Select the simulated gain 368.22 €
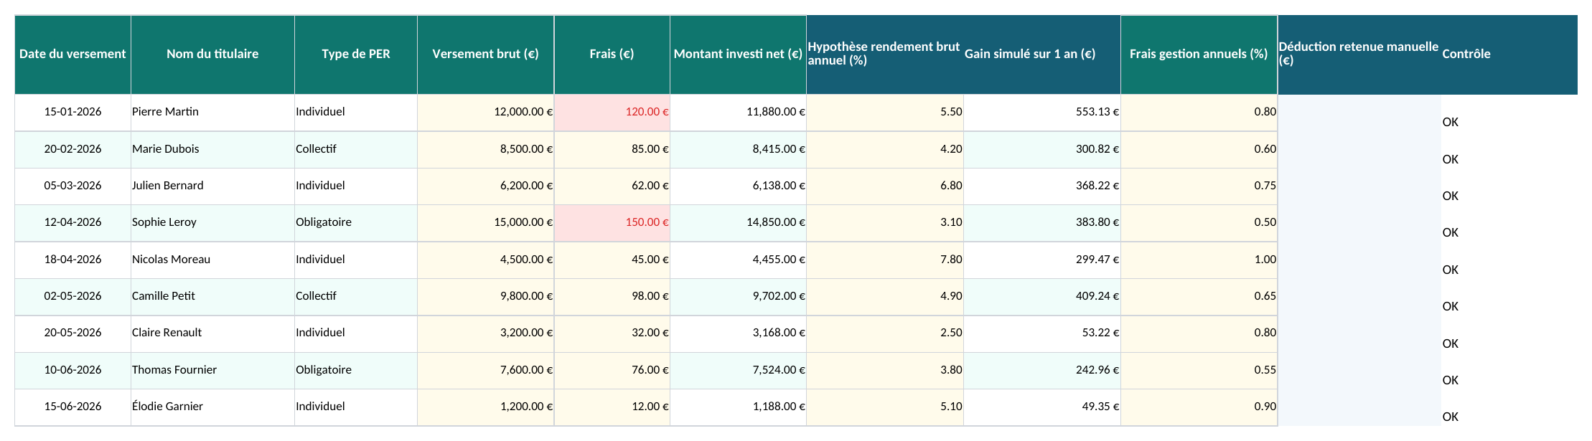 [1042, 186]
